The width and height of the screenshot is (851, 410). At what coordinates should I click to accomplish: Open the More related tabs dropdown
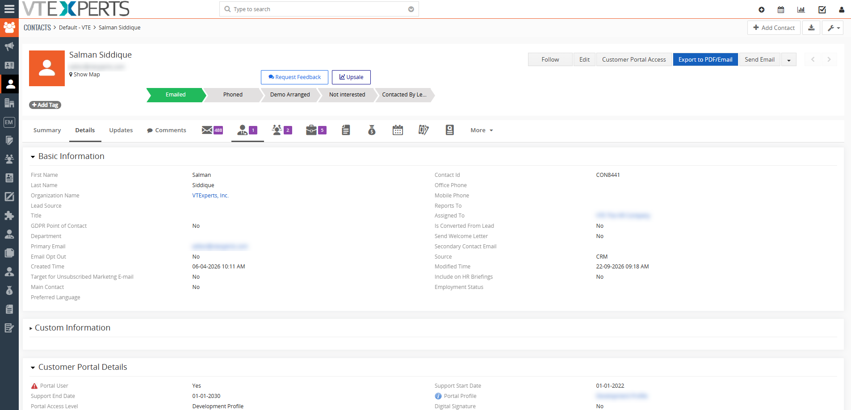pos(482,130)
